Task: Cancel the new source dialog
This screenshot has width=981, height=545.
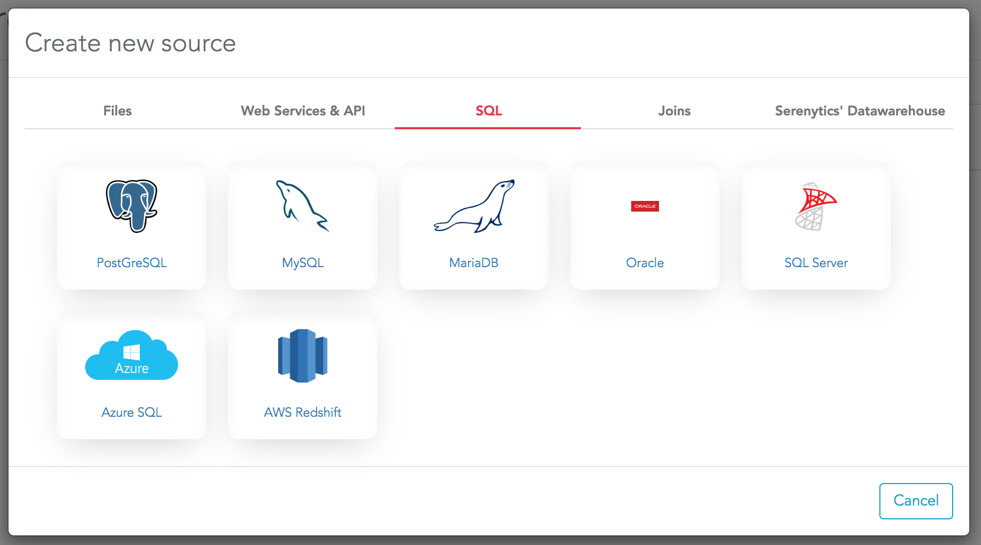Action: [916, 501]
